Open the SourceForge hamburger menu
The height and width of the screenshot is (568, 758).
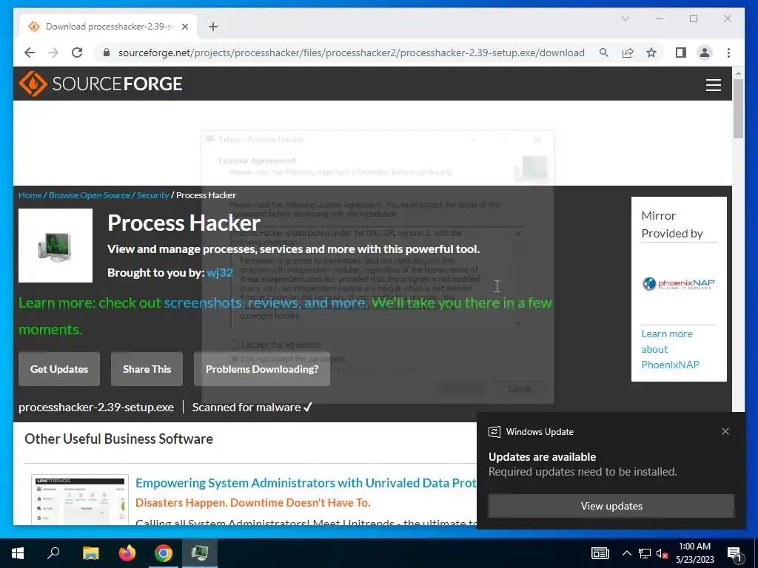pos(713,85)
